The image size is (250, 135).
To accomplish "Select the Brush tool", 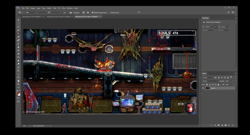I will (18, 44).
